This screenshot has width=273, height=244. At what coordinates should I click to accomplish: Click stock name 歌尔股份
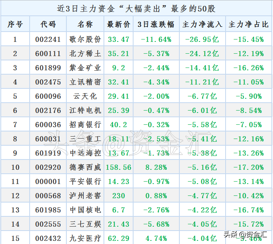[85, 39]
